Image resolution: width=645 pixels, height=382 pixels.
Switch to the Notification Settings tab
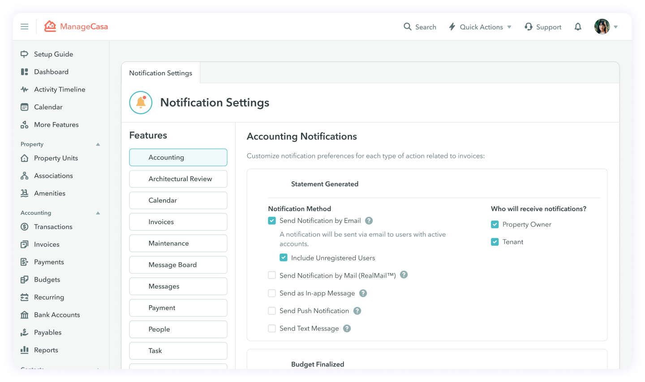[x=160, y=73]
